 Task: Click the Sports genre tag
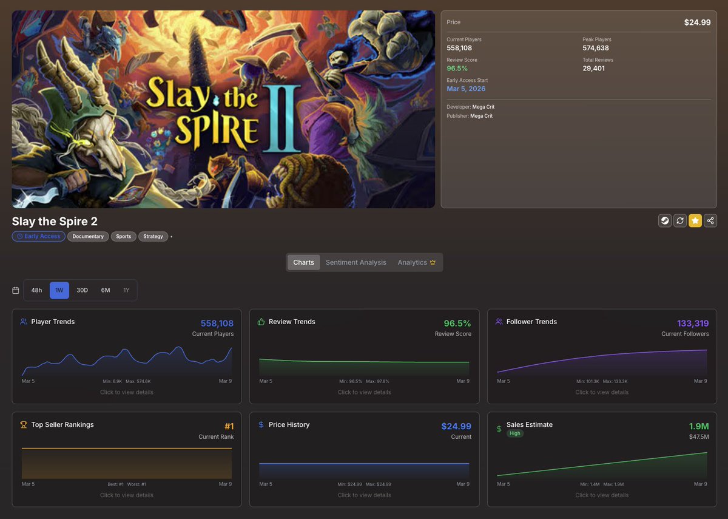pos(124,236)
